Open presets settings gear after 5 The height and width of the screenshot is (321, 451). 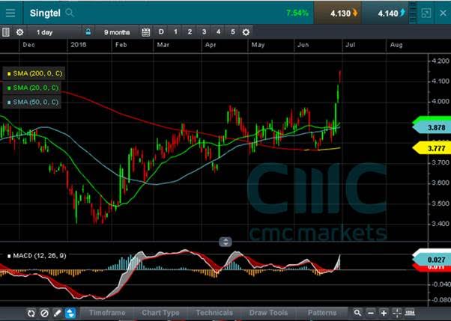[x=246, y=32]
